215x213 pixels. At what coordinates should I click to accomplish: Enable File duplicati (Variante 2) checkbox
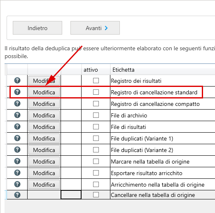point(96,150)
